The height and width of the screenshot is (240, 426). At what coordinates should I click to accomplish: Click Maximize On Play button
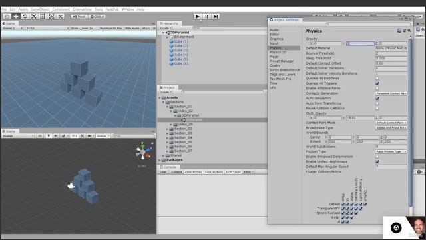[111, 28]
